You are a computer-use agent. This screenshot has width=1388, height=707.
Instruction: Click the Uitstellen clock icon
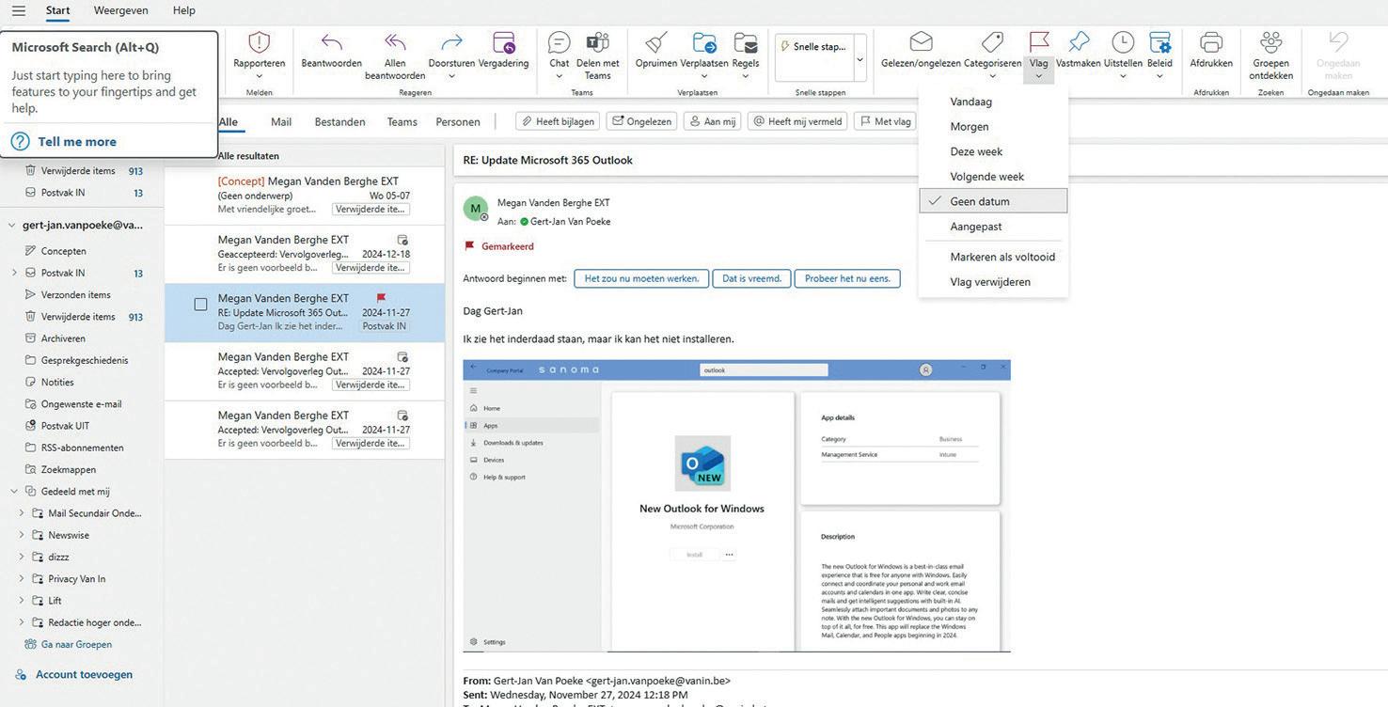[1123, 42]
